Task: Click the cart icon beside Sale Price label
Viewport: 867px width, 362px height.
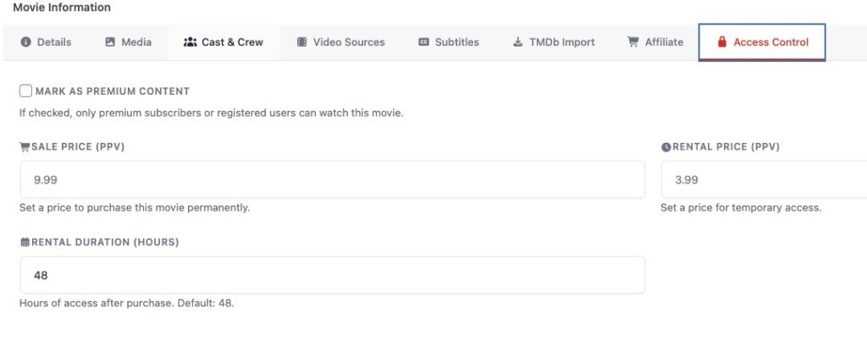Action: [25, 147]
